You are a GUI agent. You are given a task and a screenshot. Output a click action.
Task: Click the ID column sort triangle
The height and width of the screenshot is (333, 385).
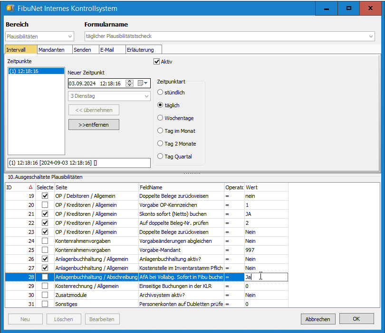[30, 187]
